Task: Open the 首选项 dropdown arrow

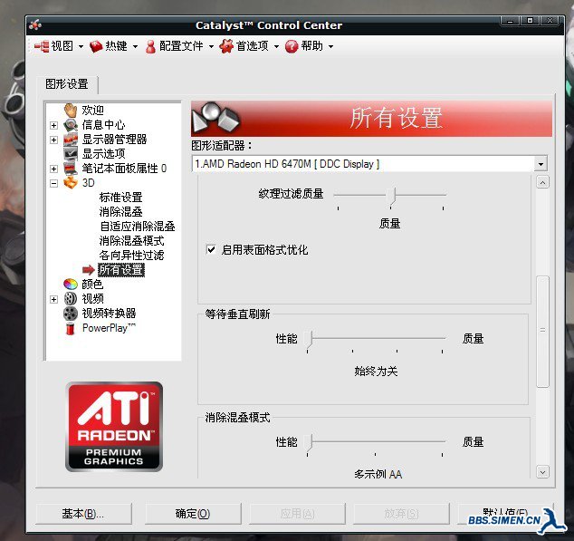Action: point(276,46)
